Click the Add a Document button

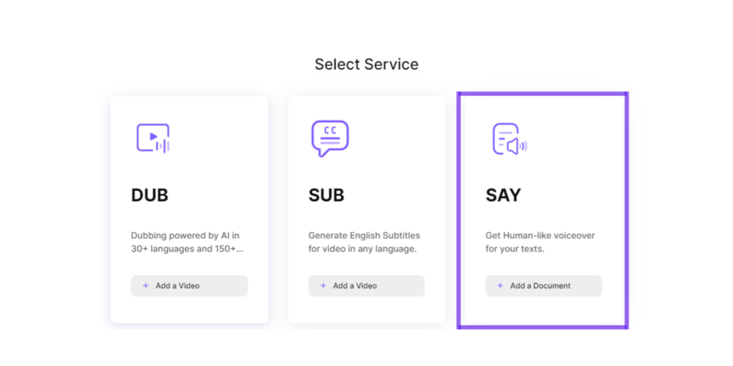pos(544,286)
